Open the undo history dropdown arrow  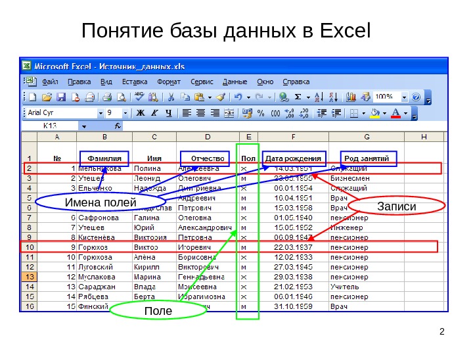tap(248, 97)
